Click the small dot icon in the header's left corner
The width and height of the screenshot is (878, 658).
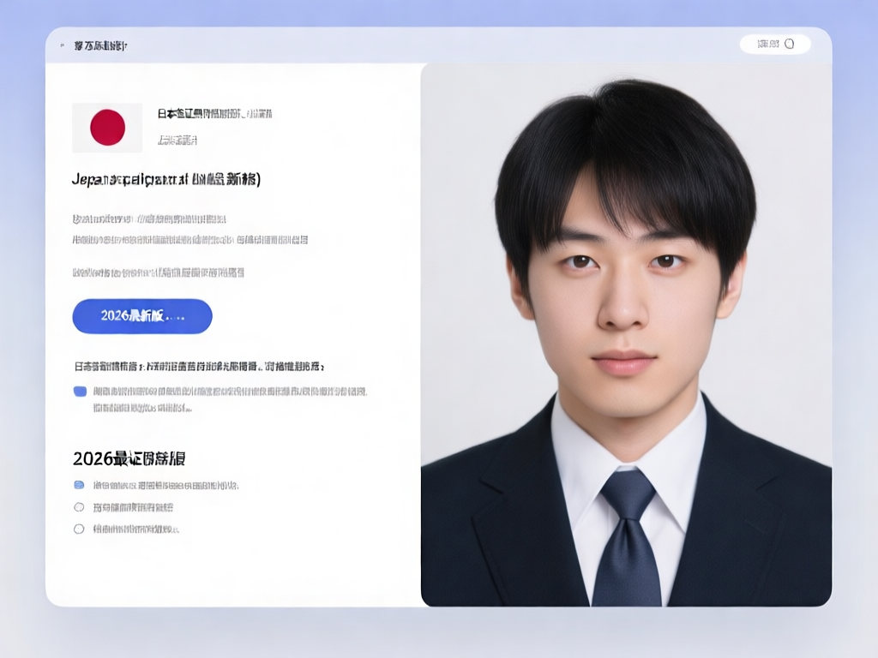[x=62, y=44]
